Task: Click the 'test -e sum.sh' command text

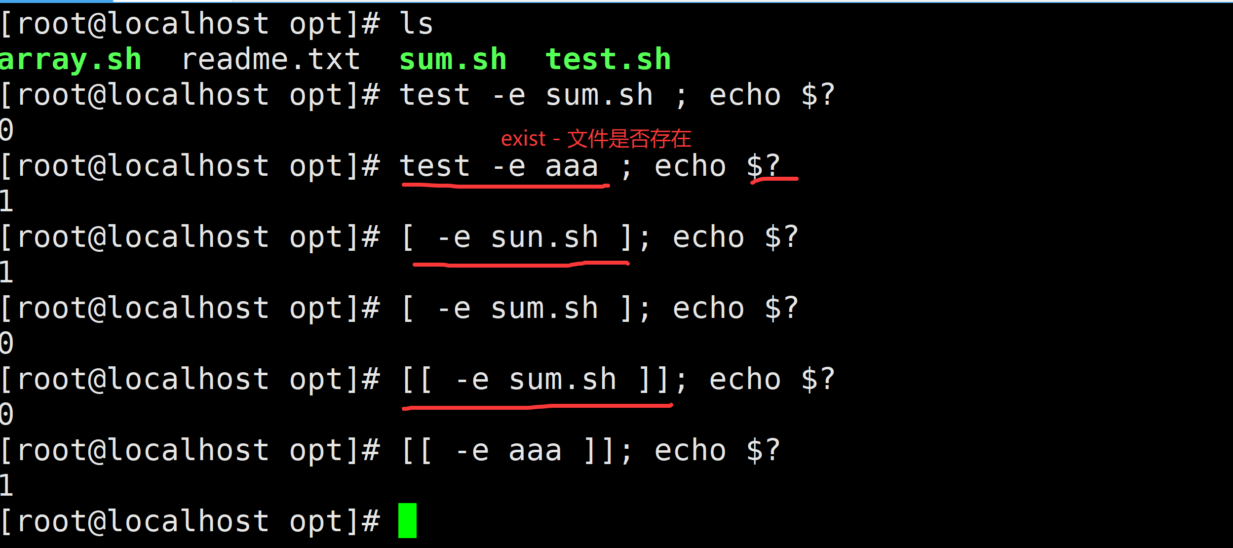Action: (526, 95)
